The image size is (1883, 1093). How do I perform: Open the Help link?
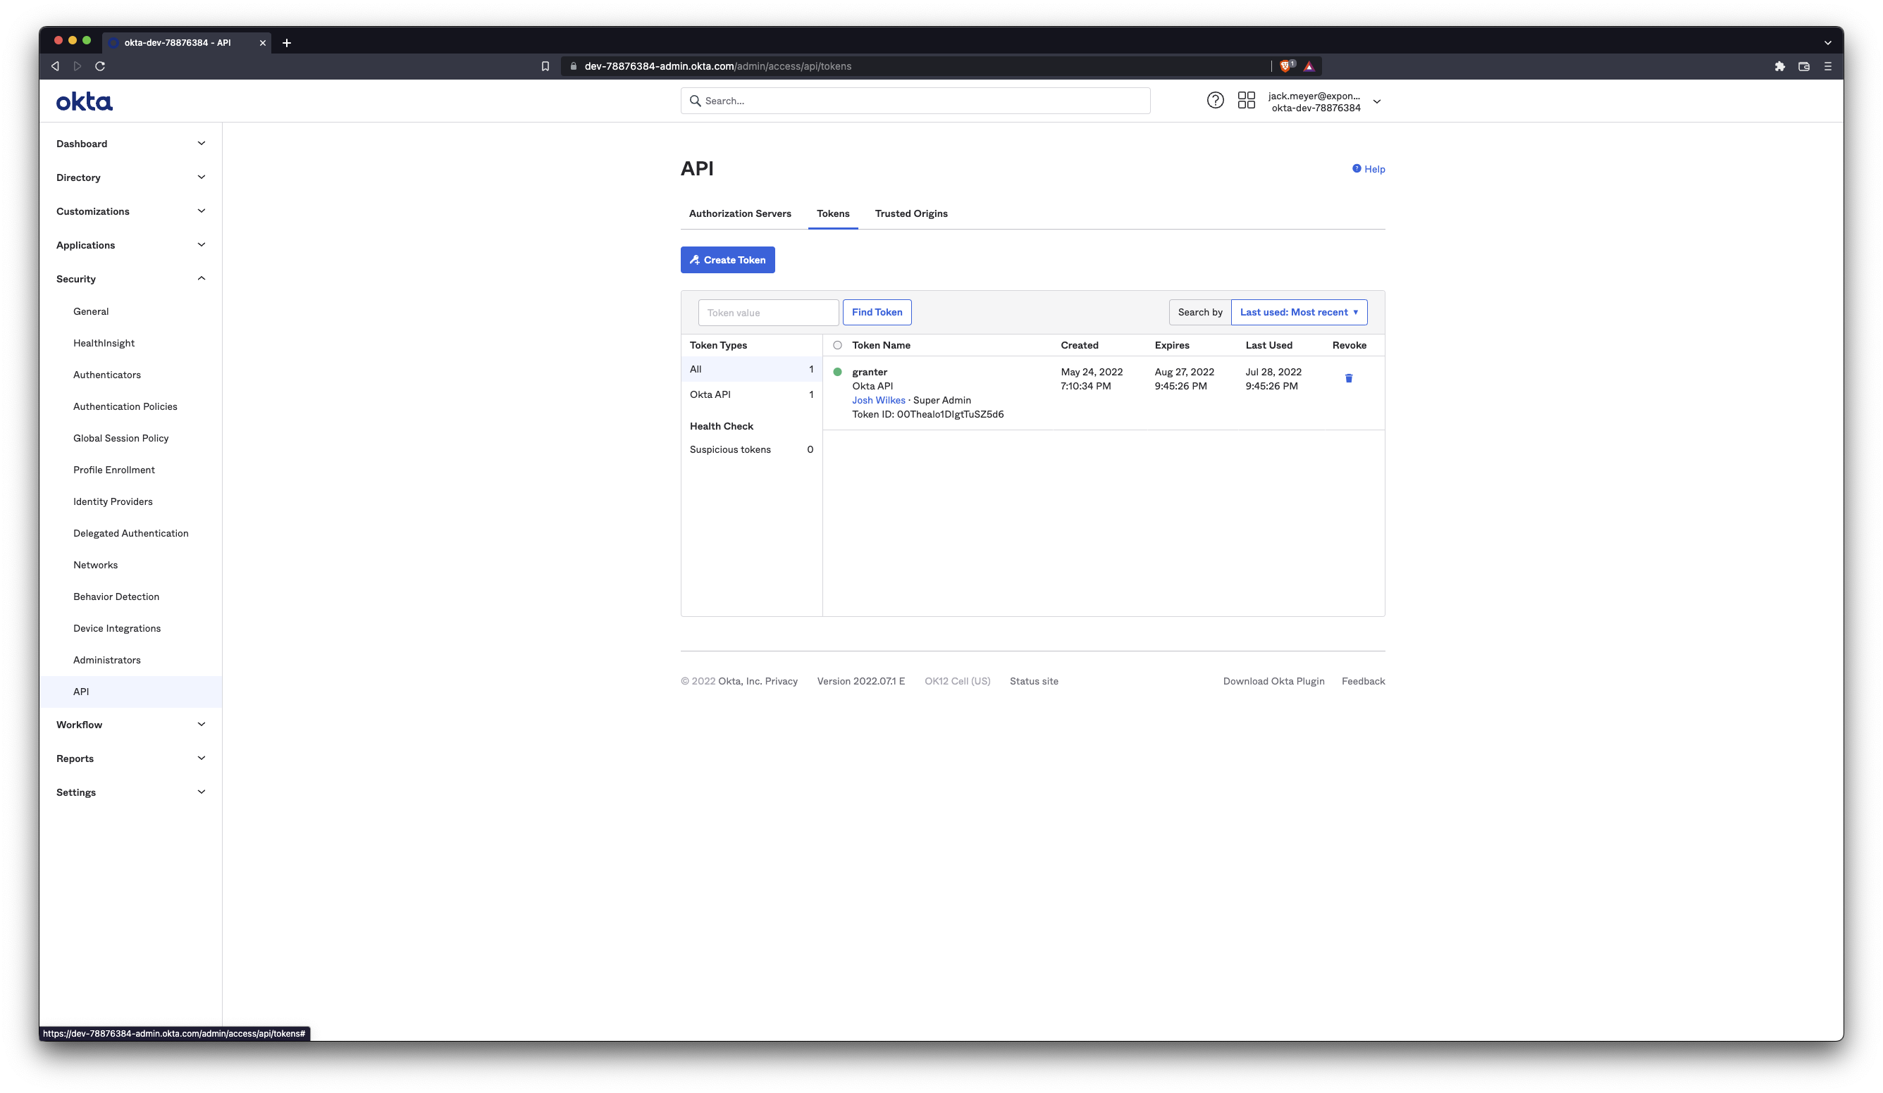tap(1368, 170)
